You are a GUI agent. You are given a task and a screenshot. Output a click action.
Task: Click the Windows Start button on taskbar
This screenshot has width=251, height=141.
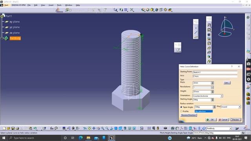(x=4, y=138)
